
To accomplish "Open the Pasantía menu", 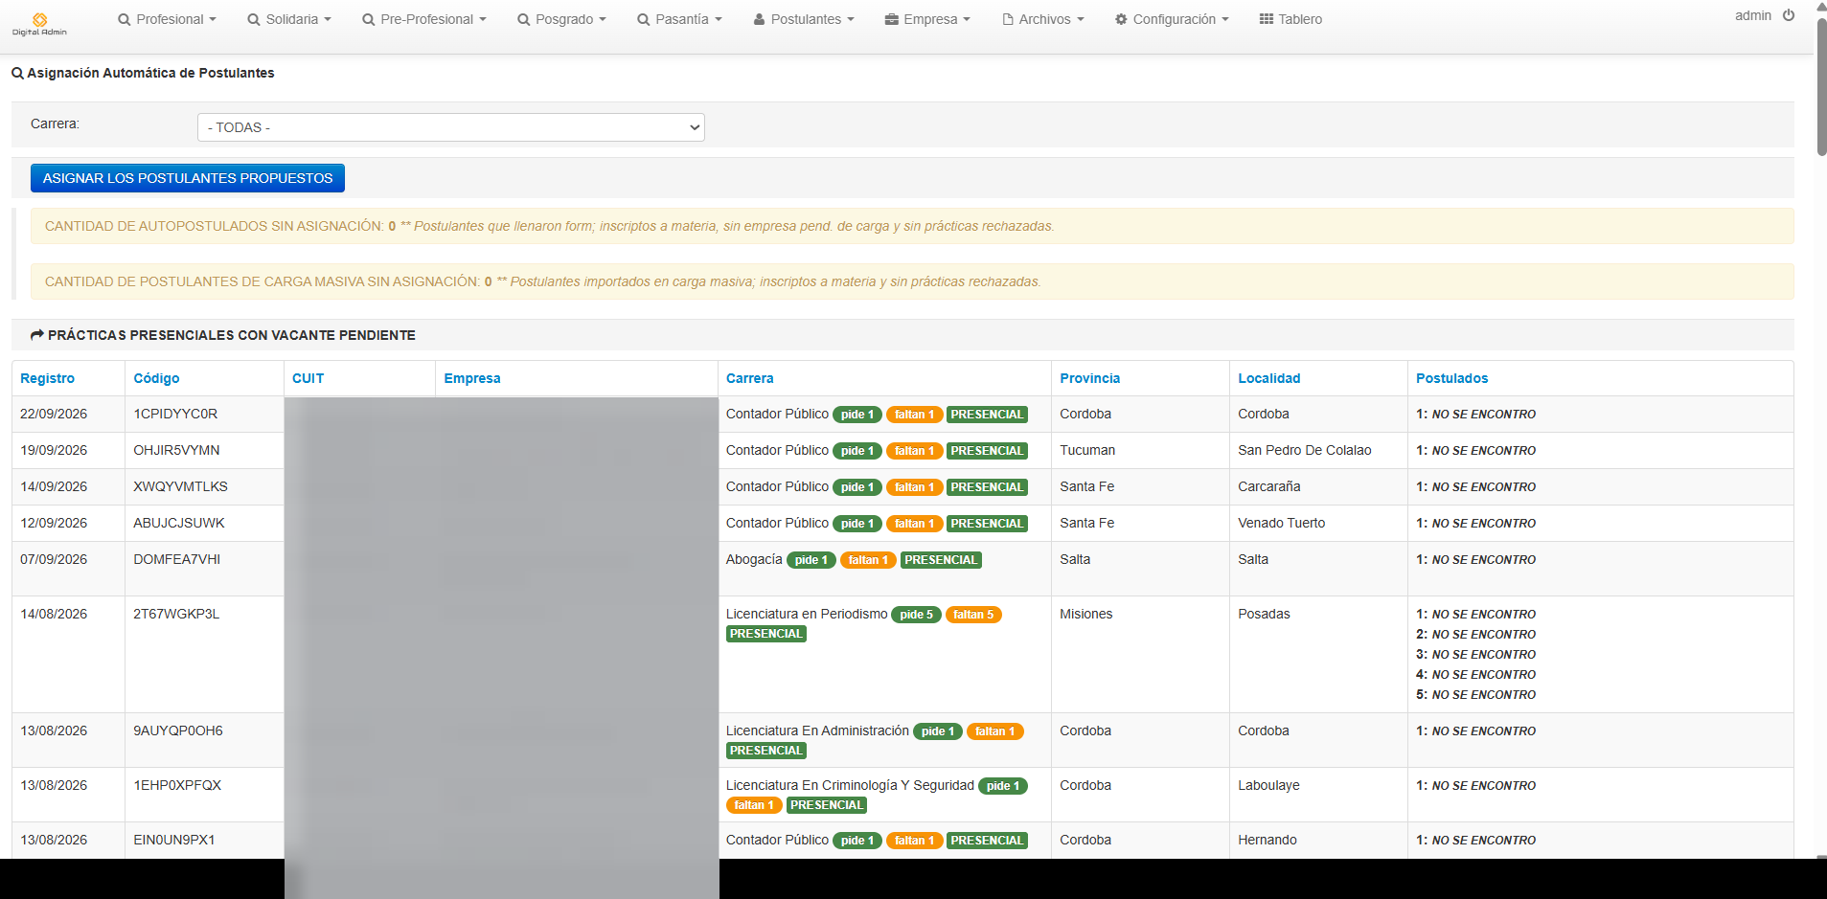I will point(680,19).
